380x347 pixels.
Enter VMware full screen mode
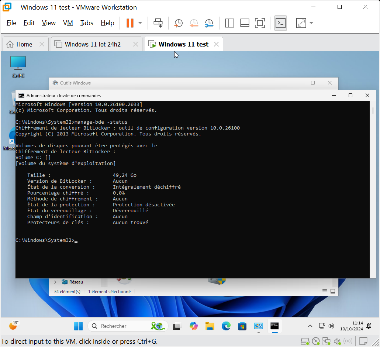[260, 23]
